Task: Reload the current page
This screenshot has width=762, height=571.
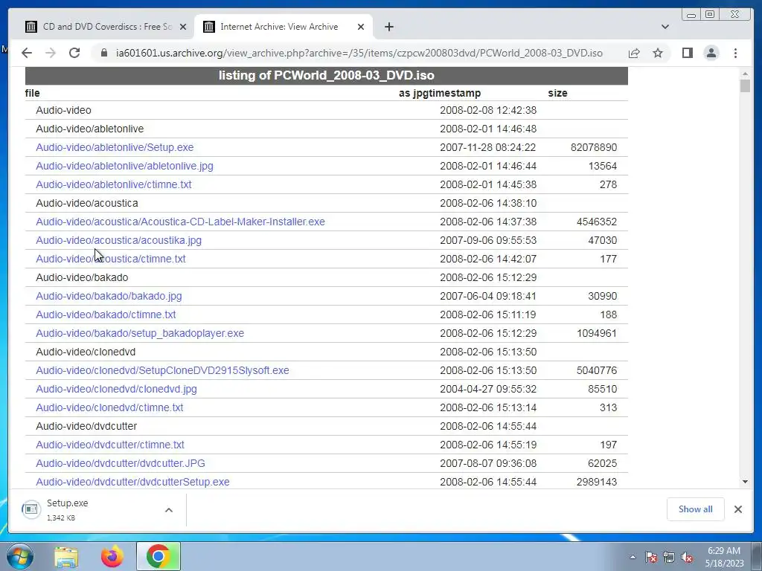Action: coord(74,53)
